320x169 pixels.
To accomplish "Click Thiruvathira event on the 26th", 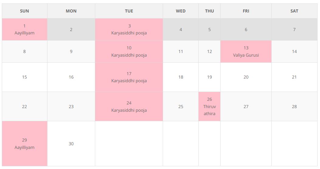I will [x=209, y=110].
